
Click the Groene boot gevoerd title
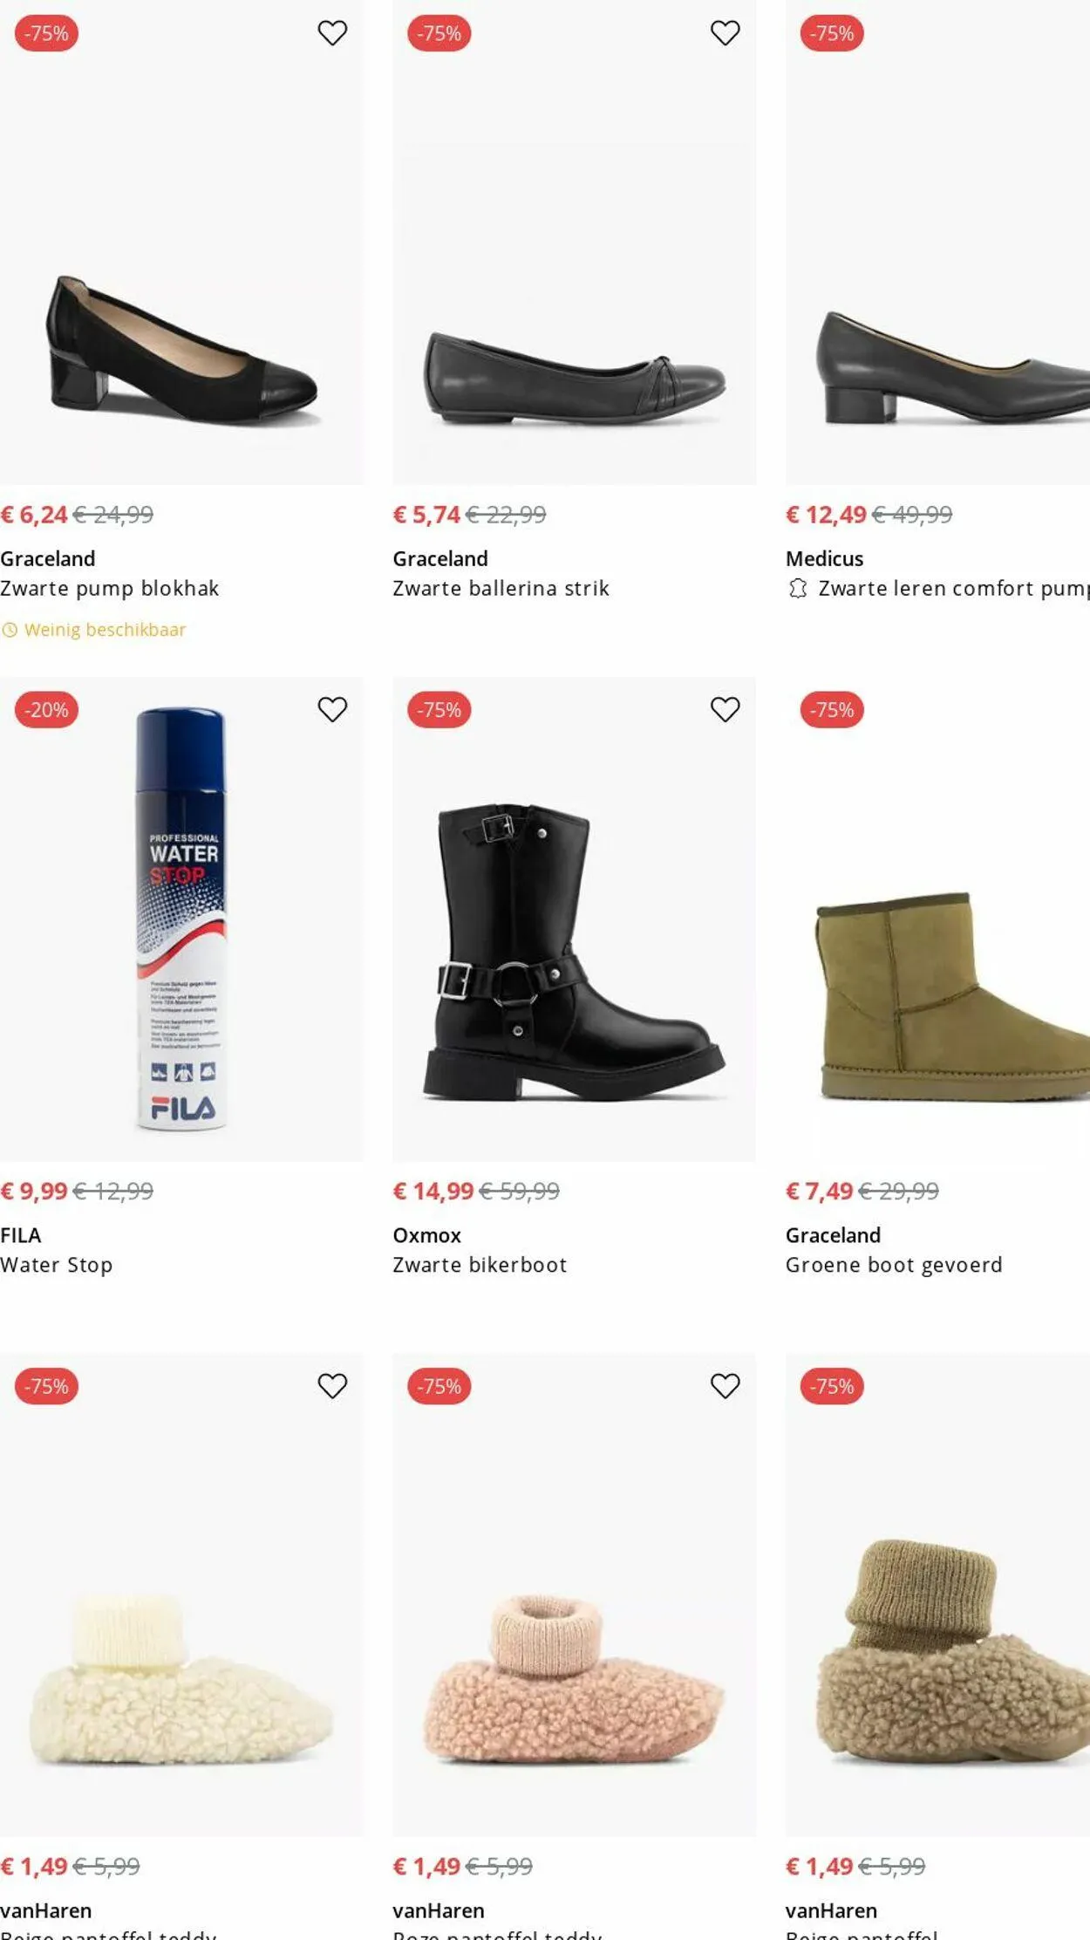(x=894, y=1265)
